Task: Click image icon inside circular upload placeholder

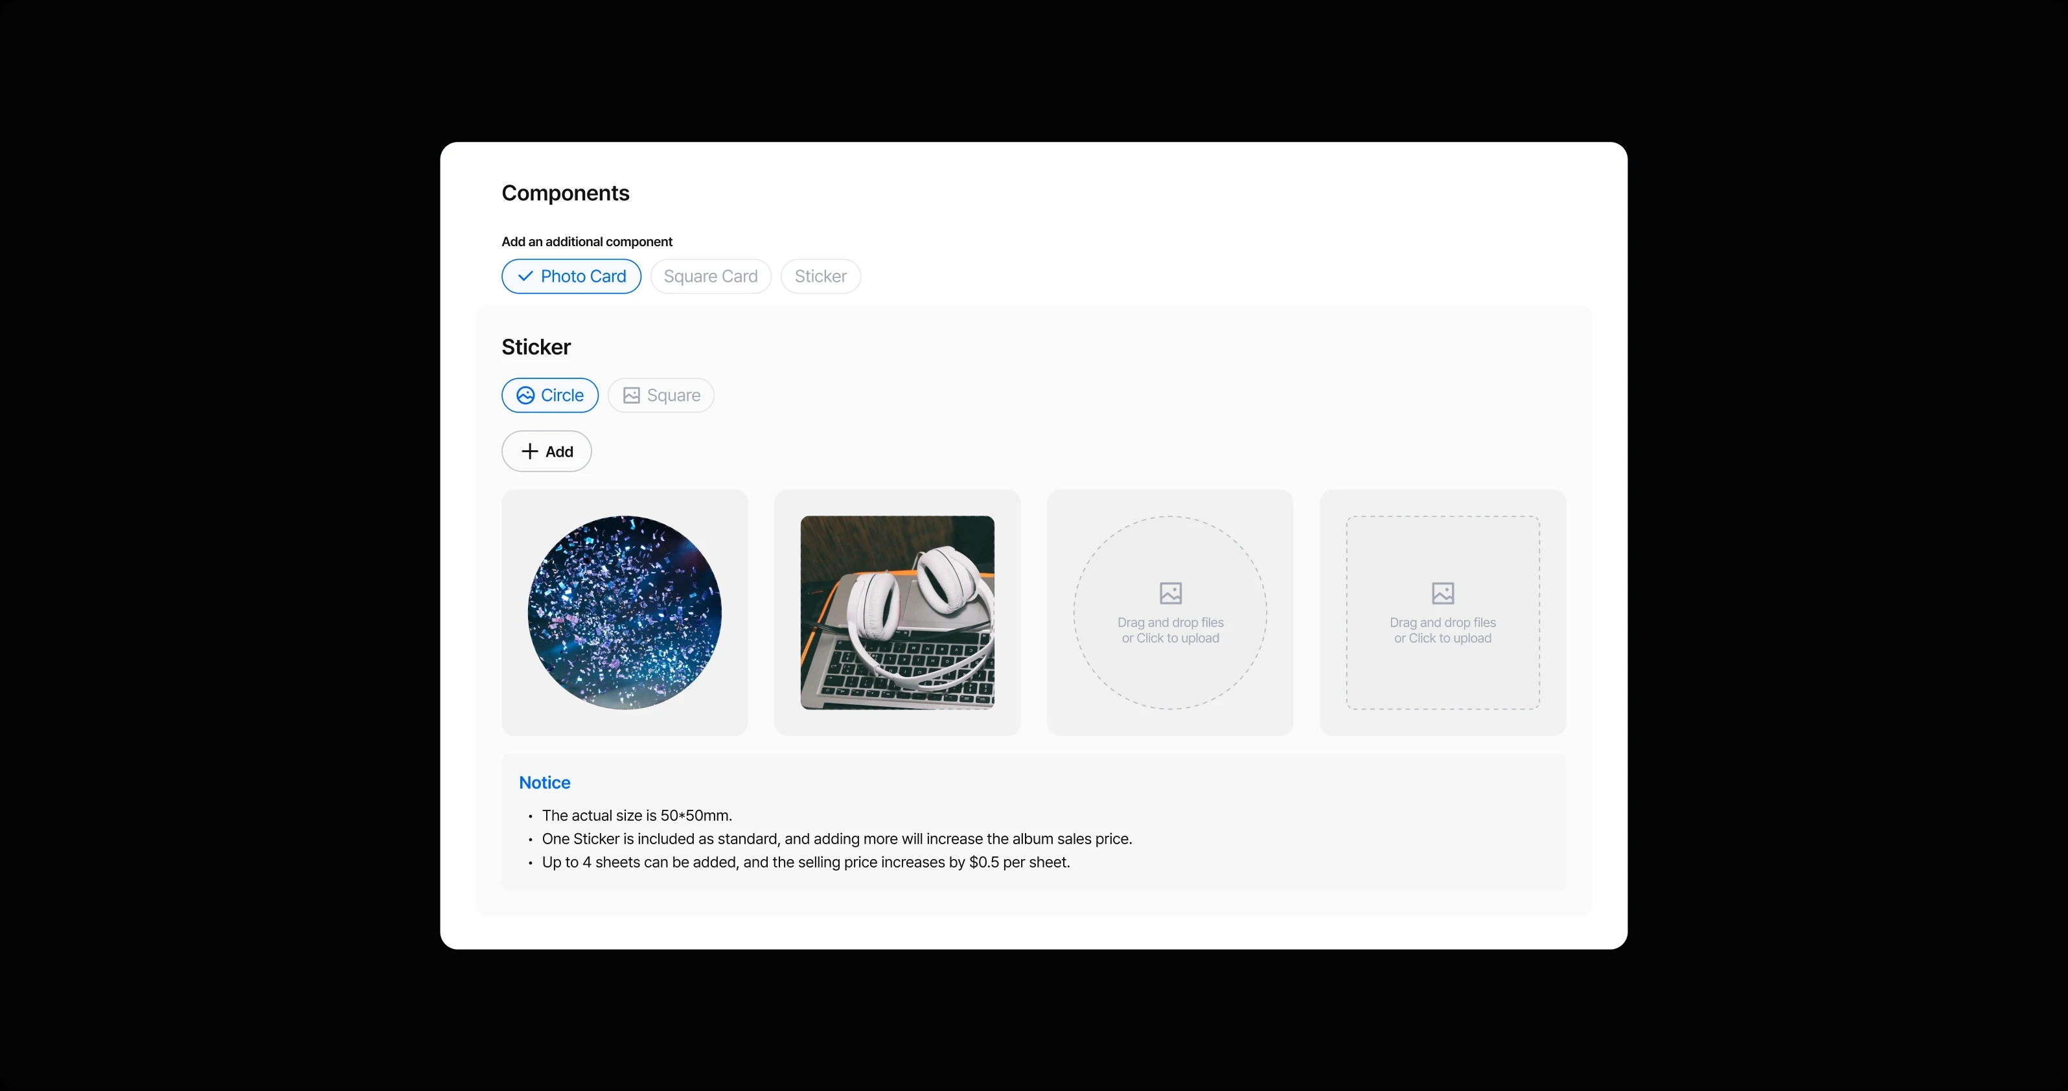Action: (1171, 593)
